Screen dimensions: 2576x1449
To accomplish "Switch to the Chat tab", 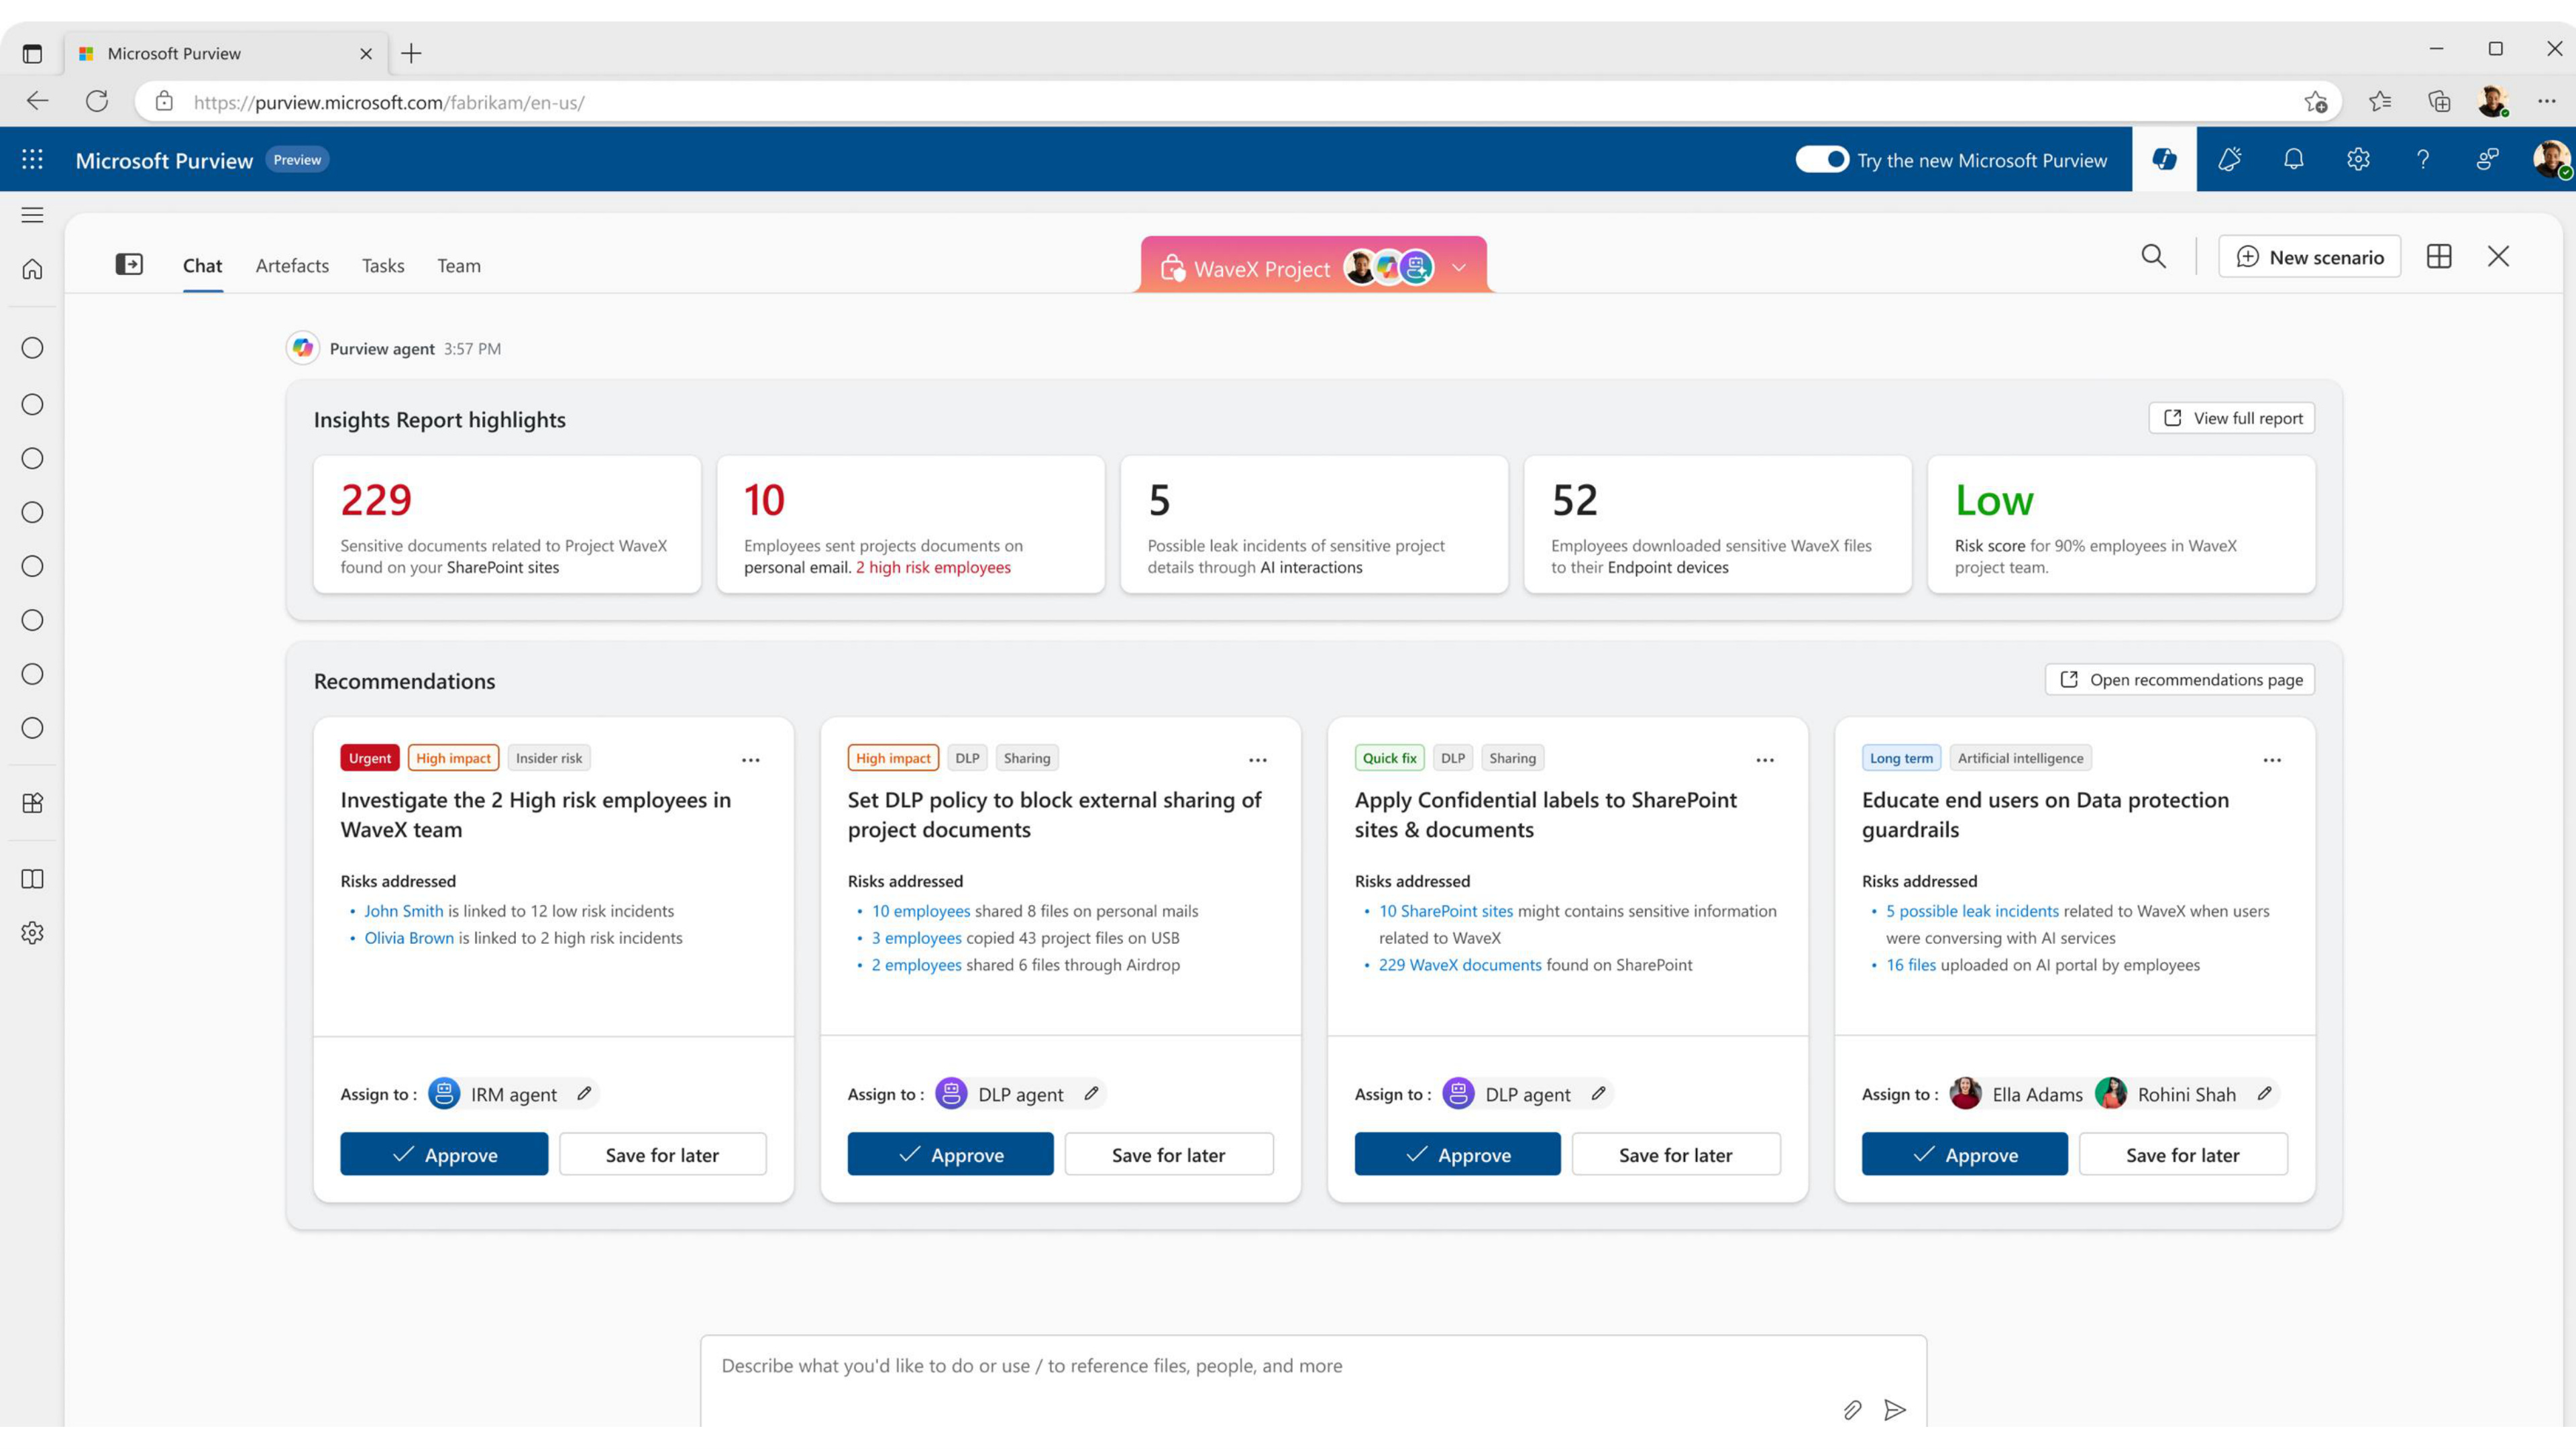I will [202, 265].
